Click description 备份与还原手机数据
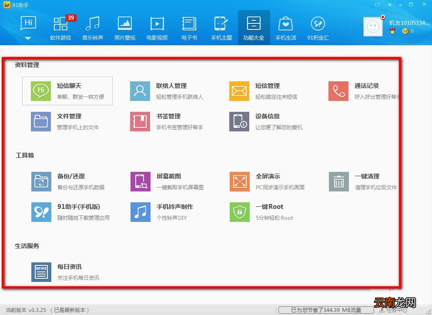 [x=81, y=188]
